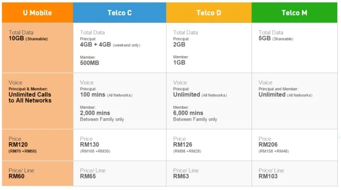The height and width of the screenshot is (190, 341).
Task: Select Telco M 5GB shareable data
Action: 276,39
